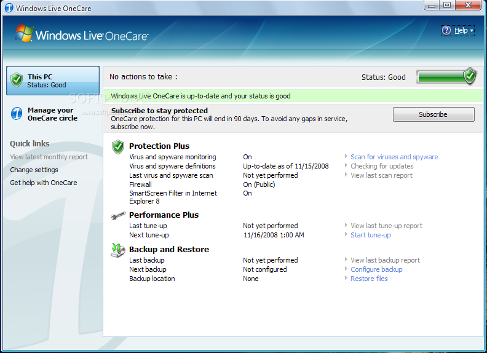Screen dimensions: 487x353
Task: Click arrow beside Configure backup
Action: click(346, 269)
